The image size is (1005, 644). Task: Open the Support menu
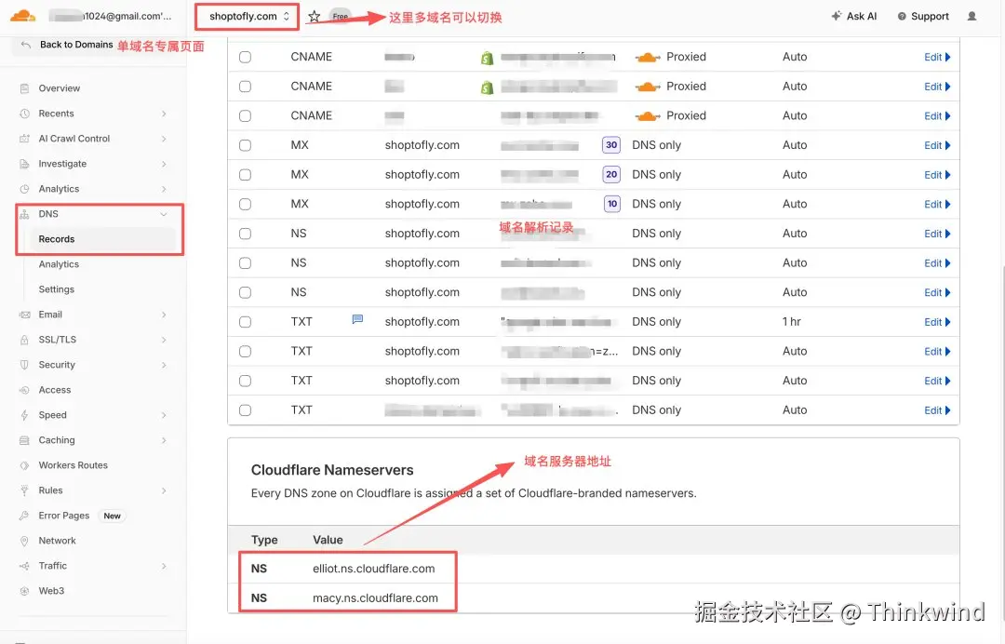pos(923,16)
